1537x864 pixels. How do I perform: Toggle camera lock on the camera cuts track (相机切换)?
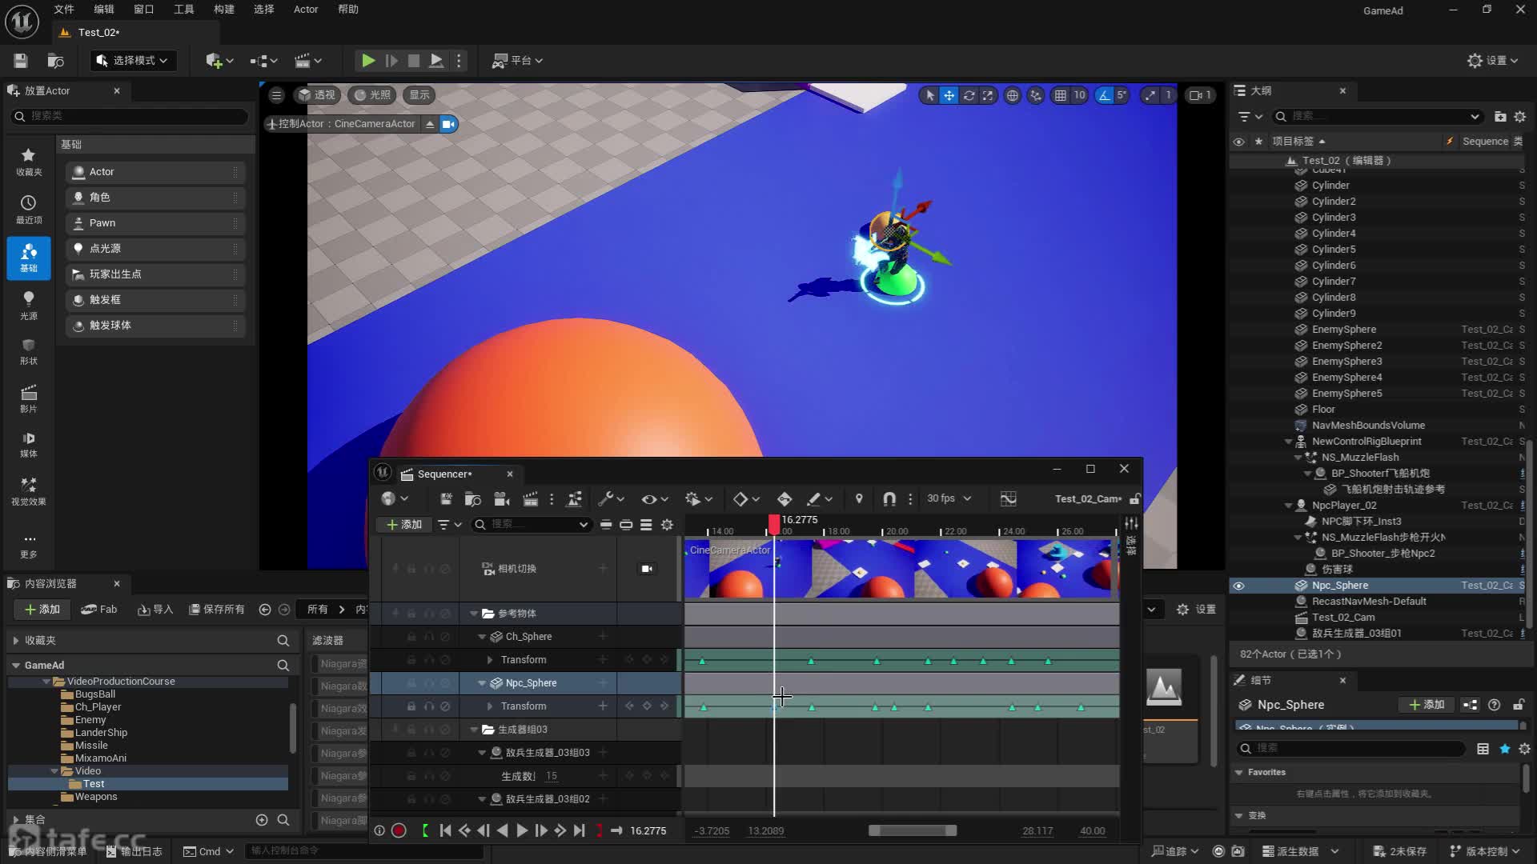pyautogui.click(x=646, y=569)
